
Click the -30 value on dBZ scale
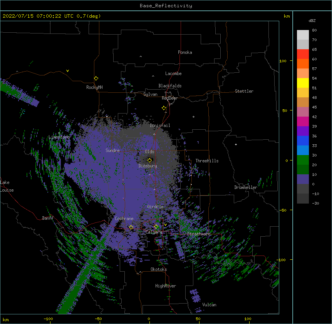(315, 203)
